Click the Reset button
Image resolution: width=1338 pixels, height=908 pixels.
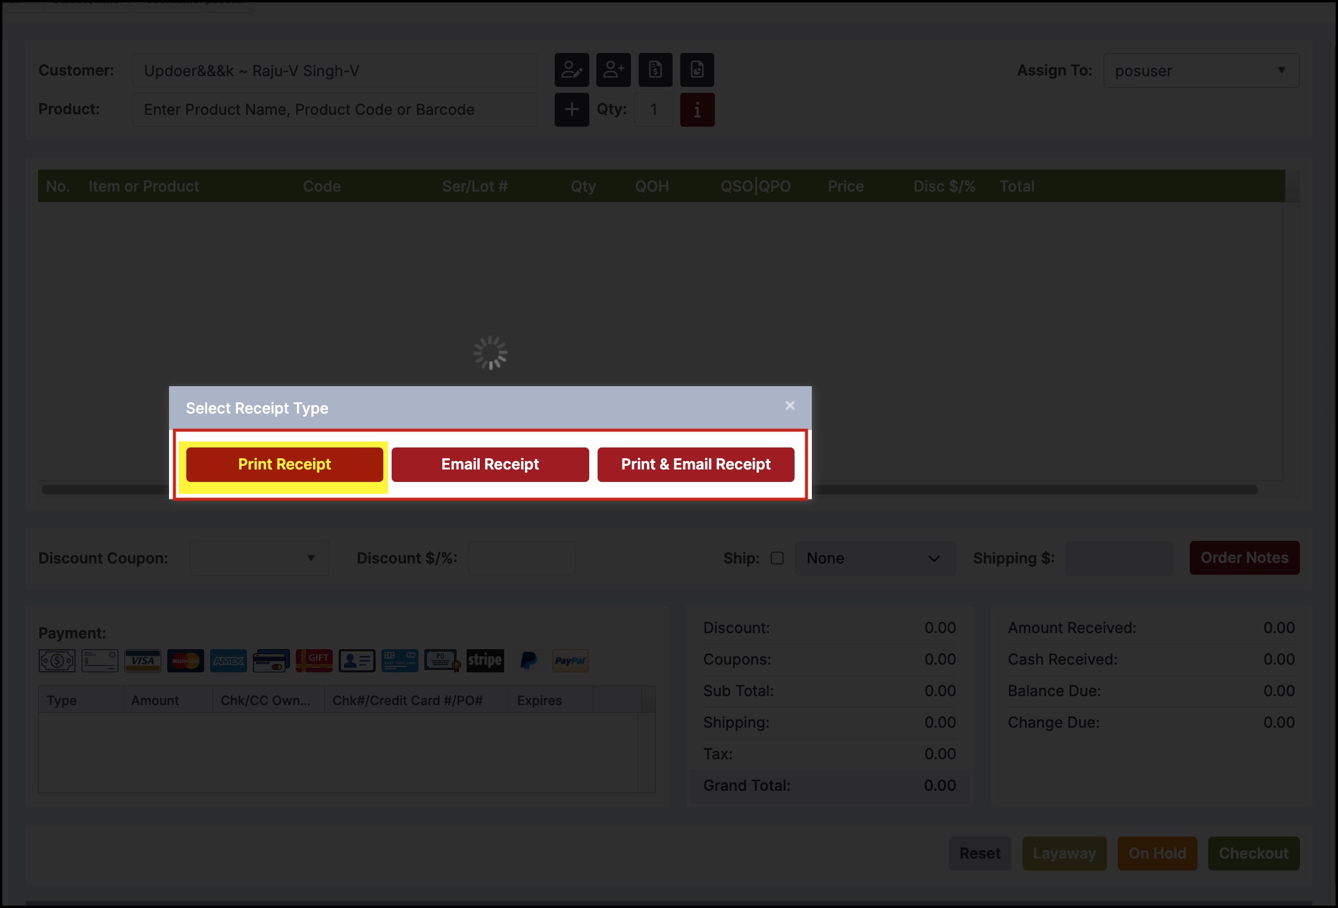click(980, 853)
